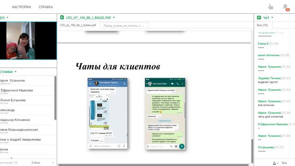The width and height of the screenshot is (295, 166).
Task: Select participant Мария Кузьмина in list
Action: pos(27,81)
